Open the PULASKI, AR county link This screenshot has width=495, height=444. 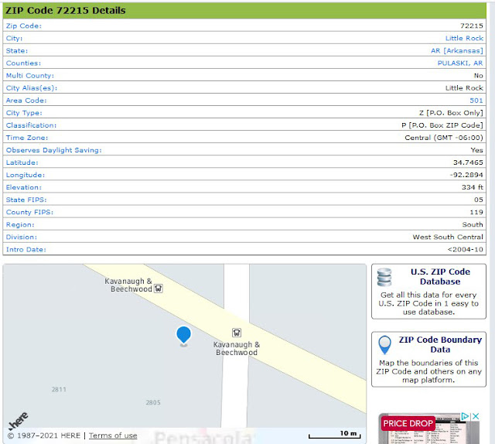[460, 63]
